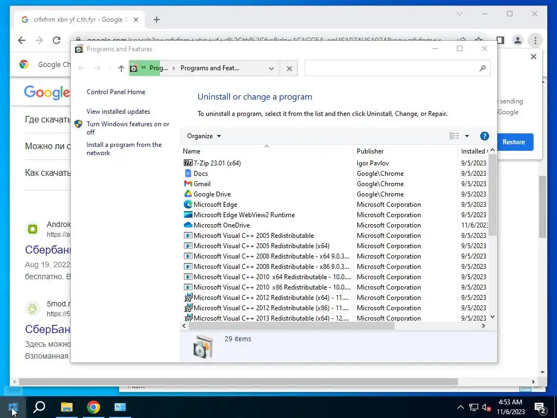Close the Chrome restore popup

click(533, 57)
